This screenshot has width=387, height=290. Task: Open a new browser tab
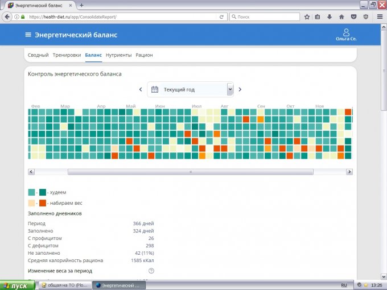click(81, 5)
